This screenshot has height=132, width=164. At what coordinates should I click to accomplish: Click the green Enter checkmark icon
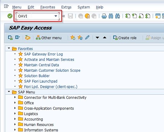(x=10, y=16)
